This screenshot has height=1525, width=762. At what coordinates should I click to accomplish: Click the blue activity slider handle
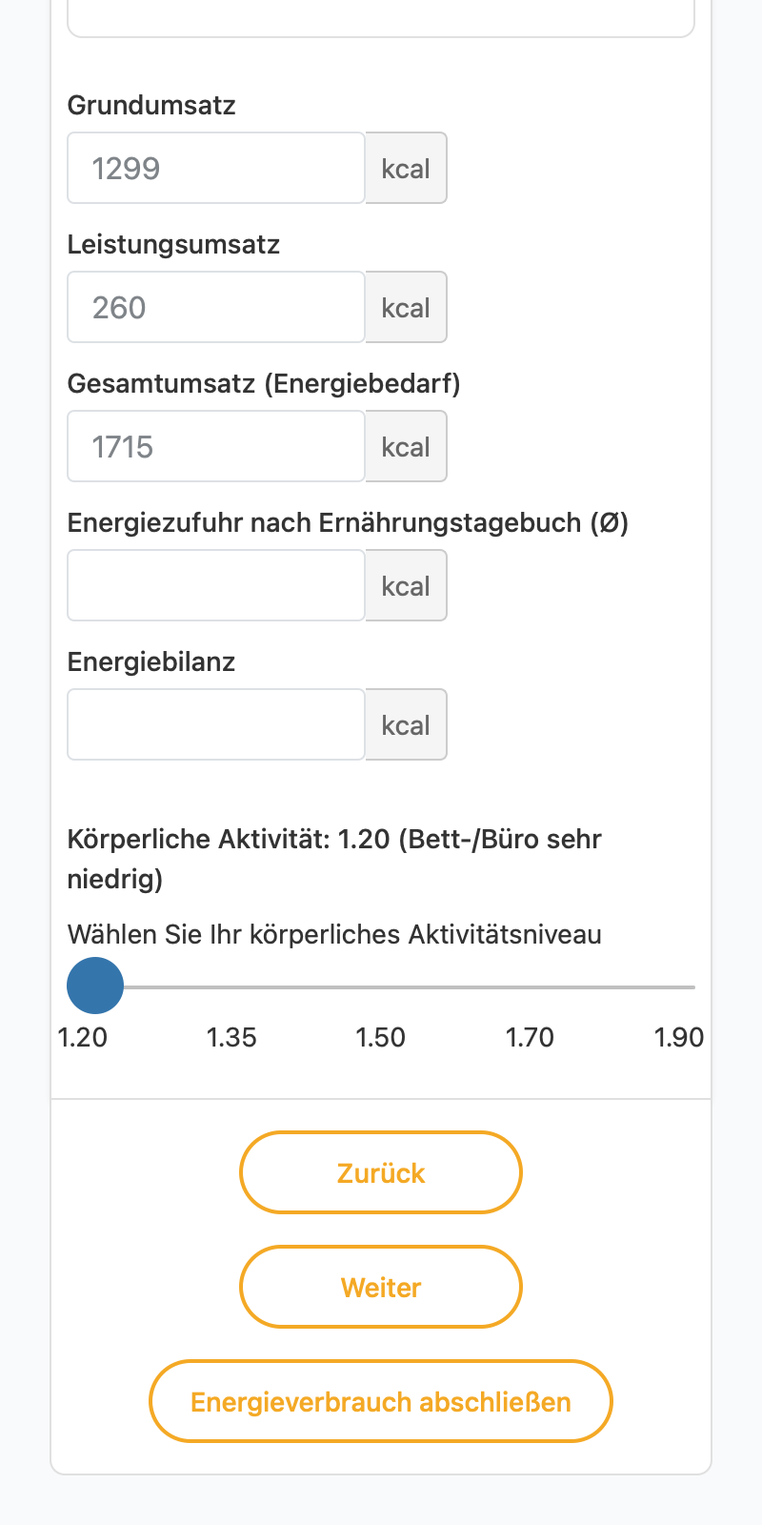click(95, 986)
